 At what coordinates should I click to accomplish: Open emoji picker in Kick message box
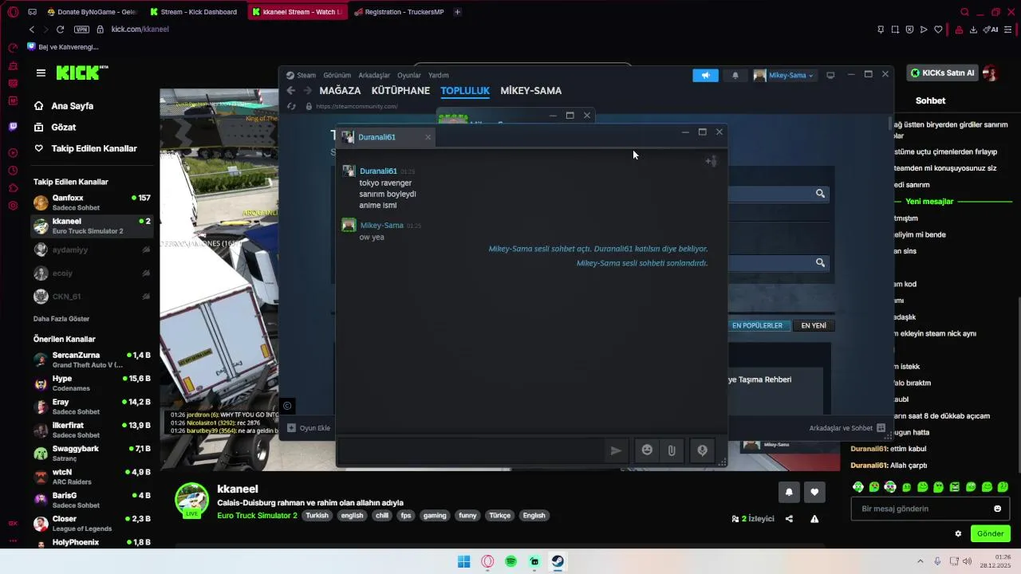(997, 509)
